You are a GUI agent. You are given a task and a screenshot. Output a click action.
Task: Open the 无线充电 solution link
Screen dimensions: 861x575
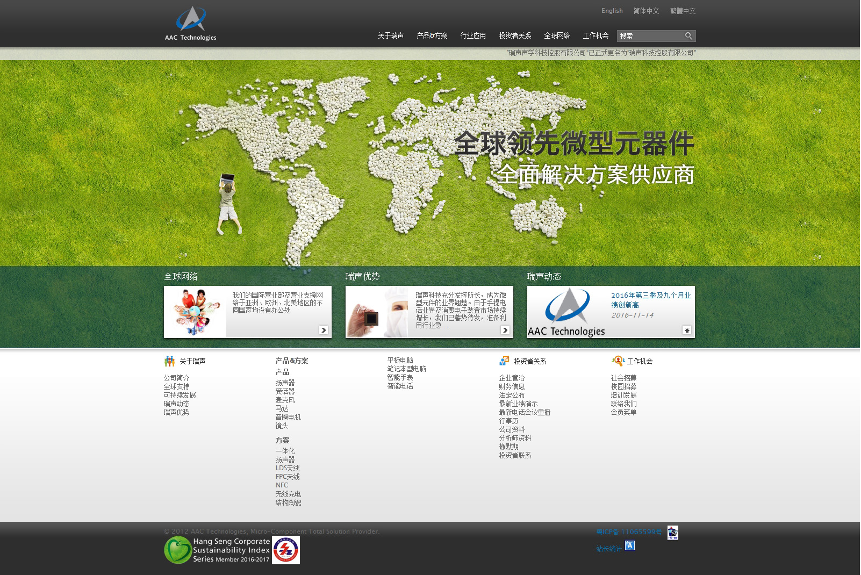click(x=288, y=494)
